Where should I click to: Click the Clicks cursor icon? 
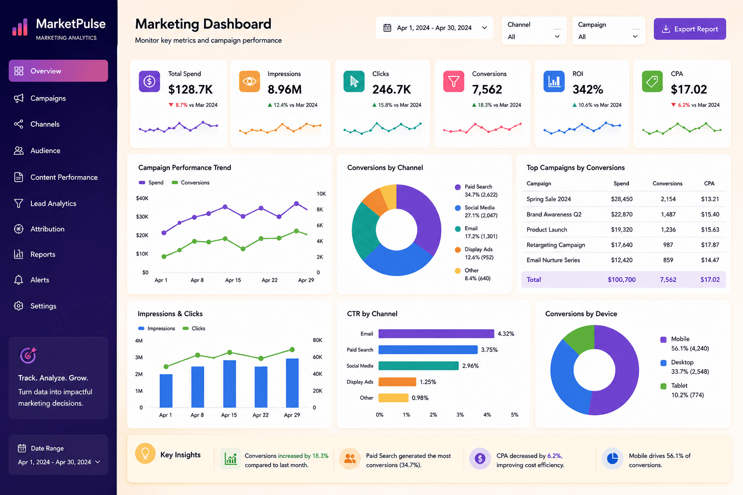tap(354, 81)
